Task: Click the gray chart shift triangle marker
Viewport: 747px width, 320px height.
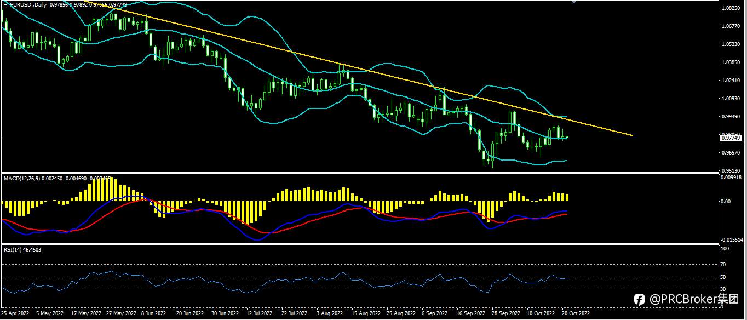Action: tap(574, 2)
